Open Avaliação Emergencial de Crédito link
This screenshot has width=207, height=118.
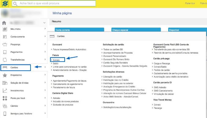click(119, 86)
